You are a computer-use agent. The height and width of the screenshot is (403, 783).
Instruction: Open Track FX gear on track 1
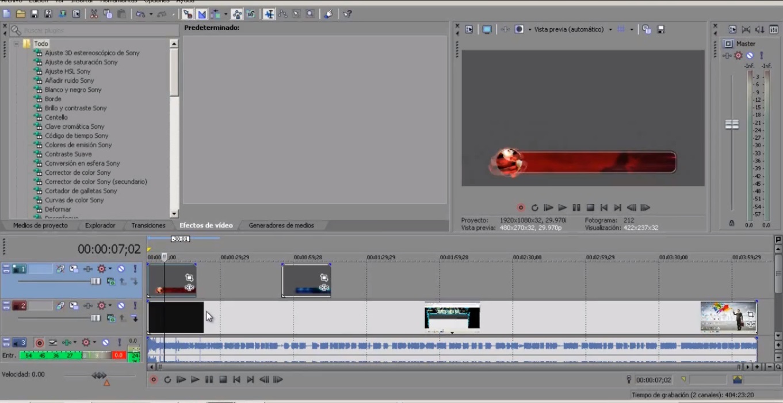tap(102, 269)
